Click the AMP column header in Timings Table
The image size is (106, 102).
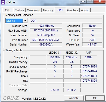89,53
